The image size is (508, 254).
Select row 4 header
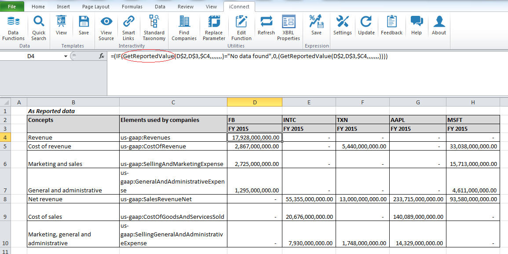point(5,137)
